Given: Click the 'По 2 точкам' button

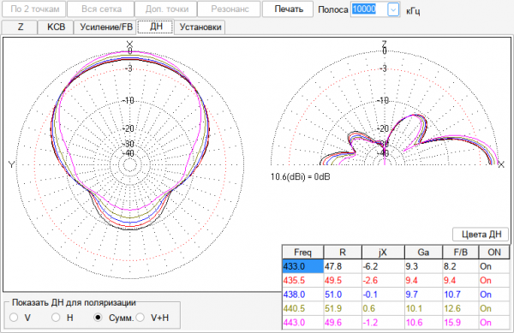Looking at the screenshot, I should click(34, 9).
